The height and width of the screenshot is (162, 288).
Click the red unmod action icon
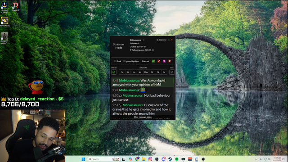[x=159, y=61]
